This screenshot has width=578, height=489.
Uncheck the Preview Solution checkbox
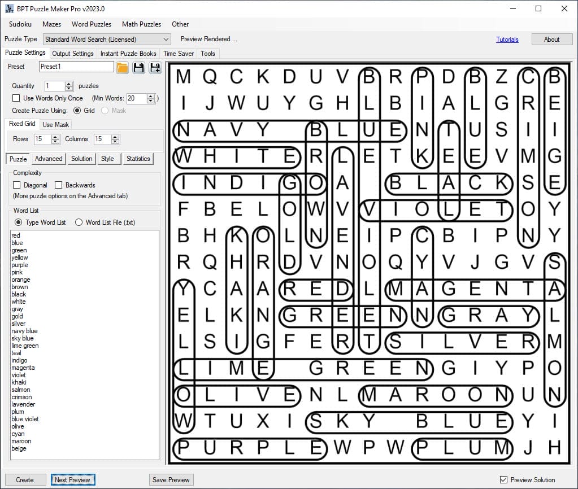point(503,480)
